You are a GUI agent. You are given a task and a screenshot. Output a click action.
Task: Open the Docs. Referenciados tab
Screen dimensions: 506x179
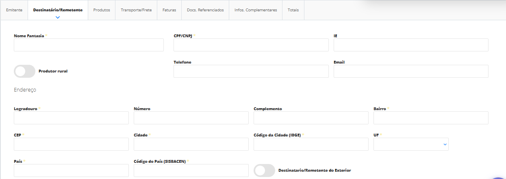205,10
